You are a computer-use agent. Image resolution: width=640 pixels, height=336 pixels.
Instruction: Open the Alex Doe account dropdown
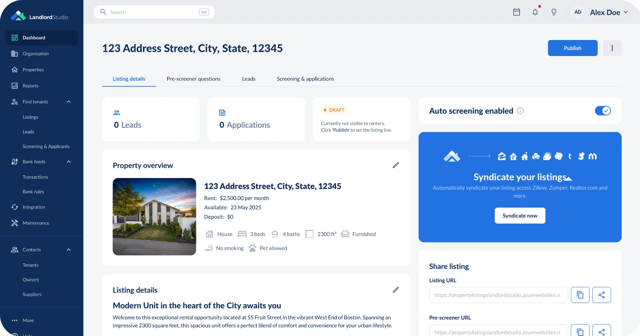609,12
